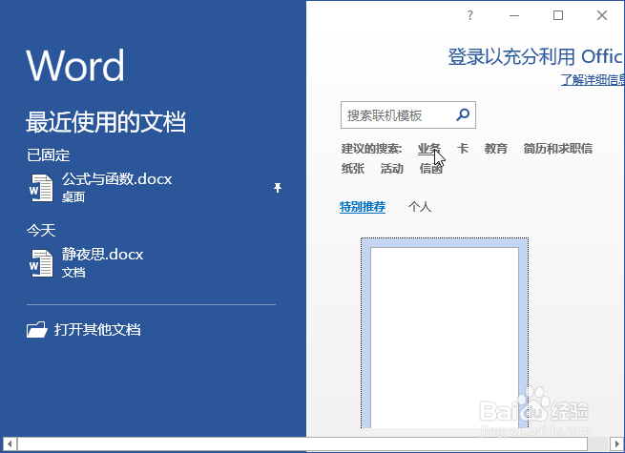The height and width of the screenshot is (453, 625).
Task: Click the 登录以充分利用 Office sign-in heading
Action: 535,56
